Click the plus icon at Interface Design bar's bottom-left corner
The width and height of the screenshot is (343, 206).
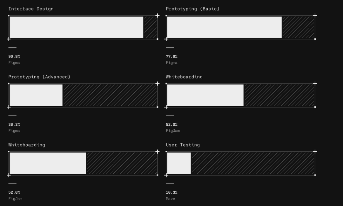pyautogui.click(x=9, y=39)
